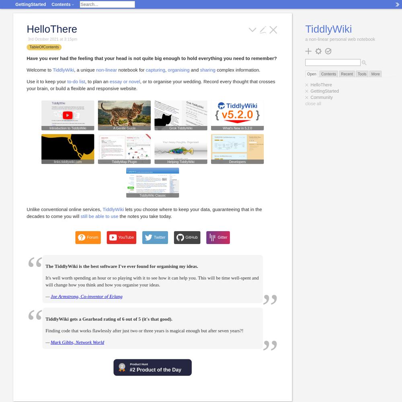Open Joe Armstrong, Co-inventor of Erlang link
402x402 pixels.
tap(86, 297)
